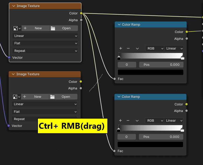
Task: Remove color stop in bottom Color Ramp
Action: click(x=128, y=120)
